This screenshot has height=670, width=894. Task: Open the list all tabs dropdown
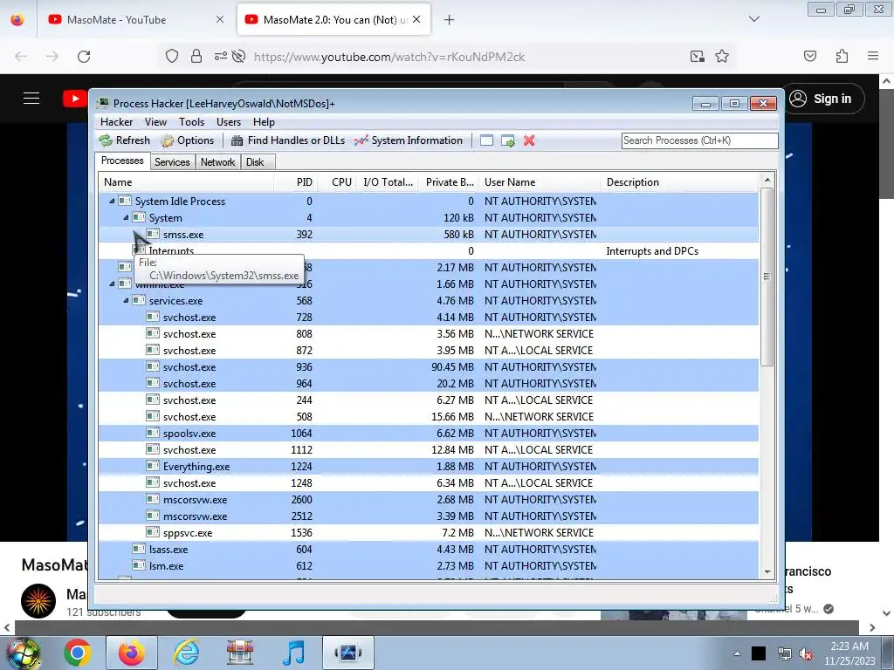(754, 19)
